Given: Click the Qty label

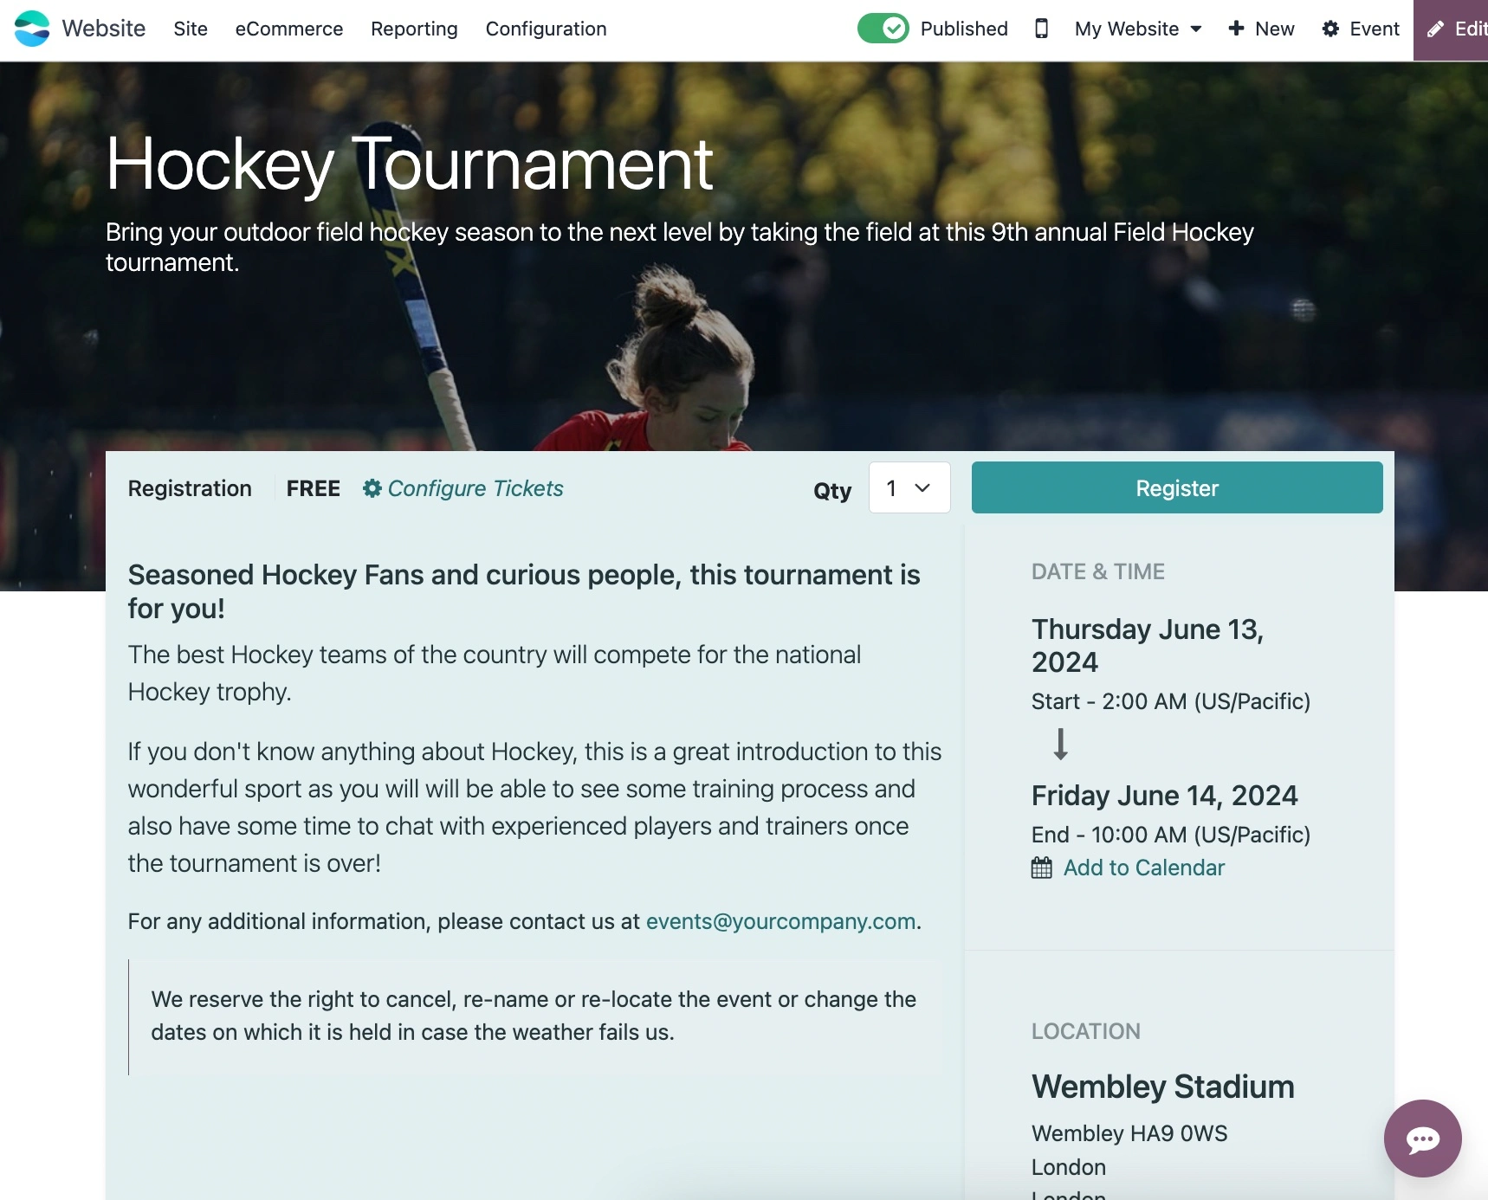Looking at the screenshot, I should 832,491.
